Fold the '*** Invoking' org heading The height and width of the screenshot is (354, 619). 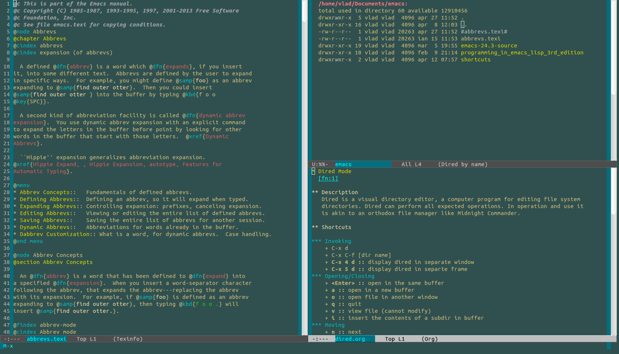[332, 241]
